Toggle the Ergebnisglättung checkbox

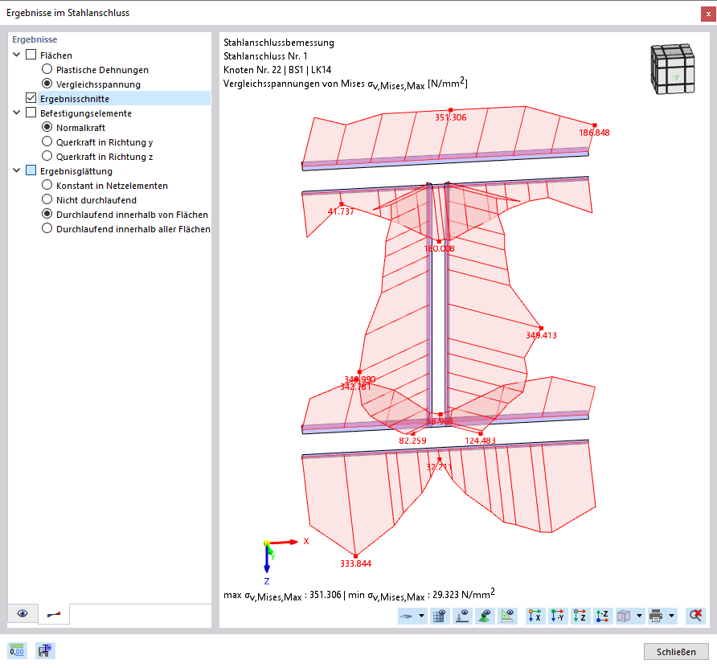31,170
